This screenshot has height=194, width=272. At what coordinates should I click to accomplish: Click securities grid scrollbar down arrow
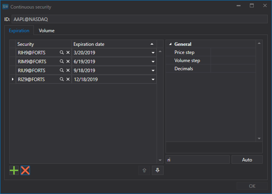click(160, 160)
